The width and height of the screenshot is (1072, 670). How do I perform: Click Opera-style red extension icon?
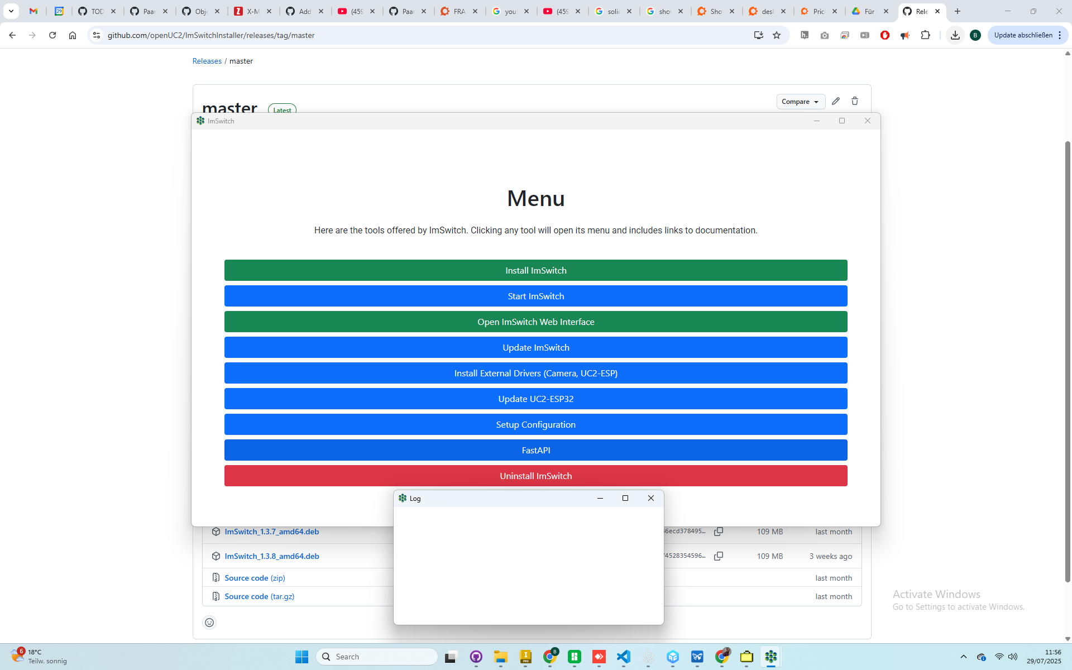click(885, 35)
